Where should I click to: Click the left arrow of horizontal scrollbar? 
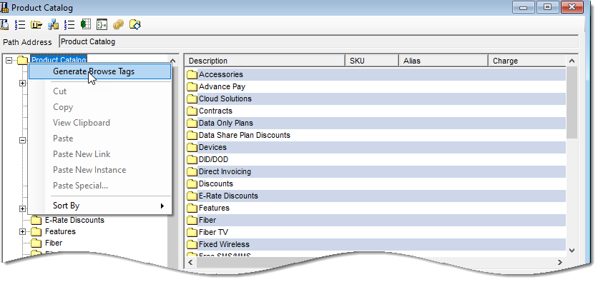pyautogui.click(x=191, y=262)
